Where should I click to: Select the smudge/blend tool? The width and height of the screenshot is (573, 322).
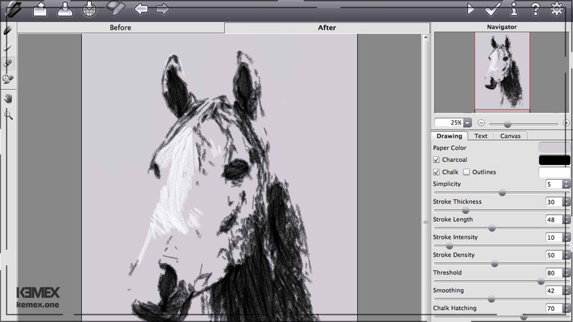(x=8, y=79)
